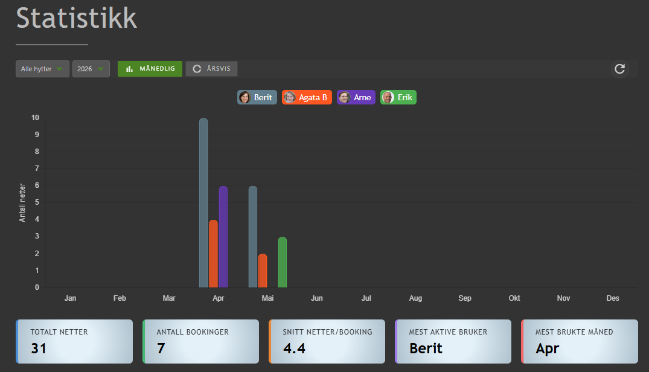Click the refresh statistics icon
The image size is (649, 372).
[619, 69]
